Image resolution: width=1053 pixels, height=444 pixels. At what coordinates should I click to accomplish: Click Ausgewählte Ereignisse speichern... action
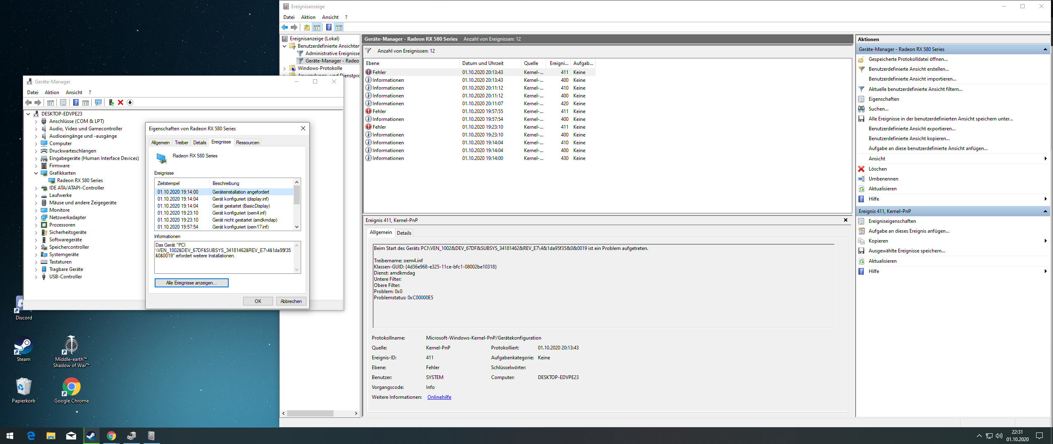[x=907, y=251]
